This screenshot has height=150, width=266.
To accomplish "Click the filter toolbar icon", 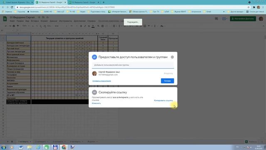I will [x=149, y=26].
